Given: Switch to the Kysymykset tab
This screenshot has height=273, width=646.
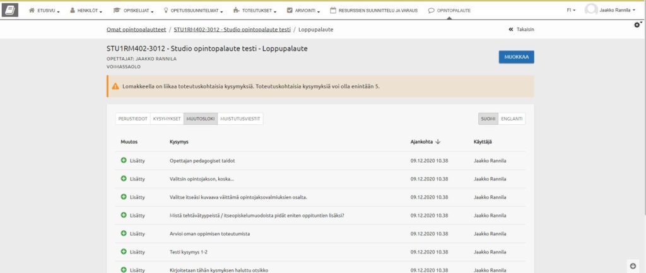Looking at the screenshot, I should pos(167,119).
